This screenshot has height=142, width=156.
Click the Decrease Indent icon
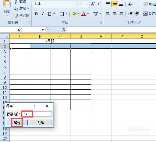130,13
